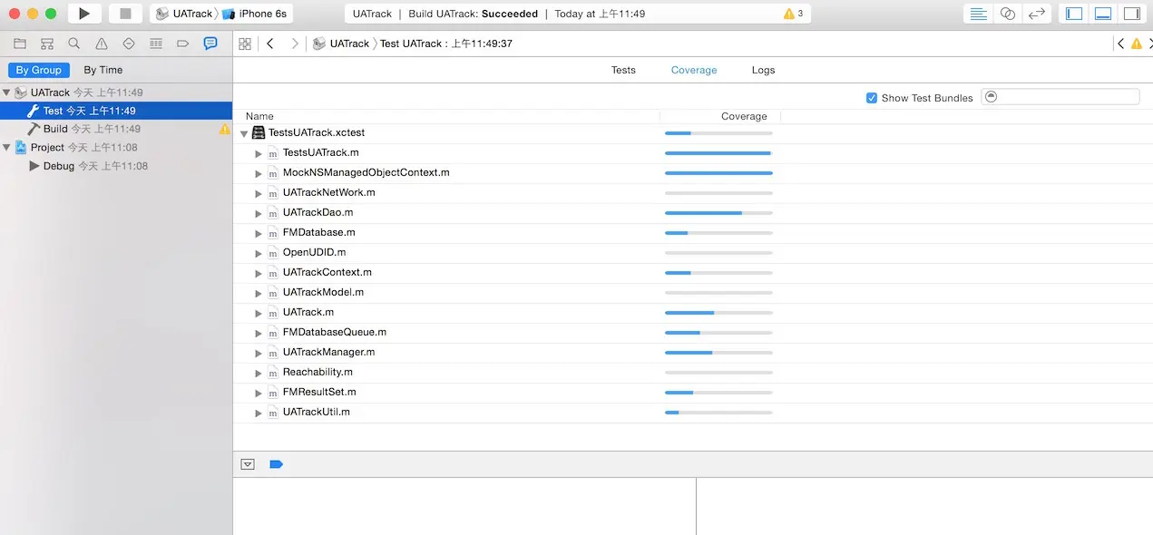Open the Find navigator magnifier icon

74,44
